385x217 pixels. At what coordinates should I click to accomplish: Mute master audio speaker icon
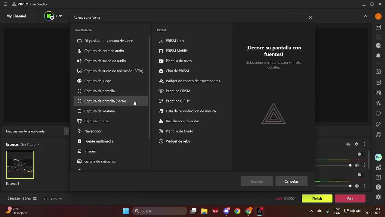[348, 144]
